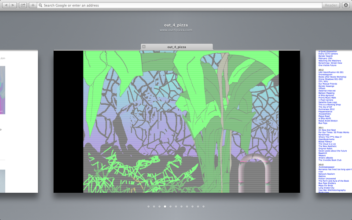Jump to fifth tab page dot
352x220 pixels.
pyautogui.click(x=170, y=206)
